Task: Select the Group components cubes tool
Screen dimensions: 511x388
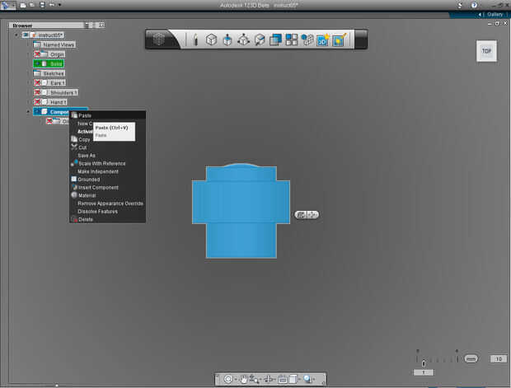Action: tap(307, 40)
